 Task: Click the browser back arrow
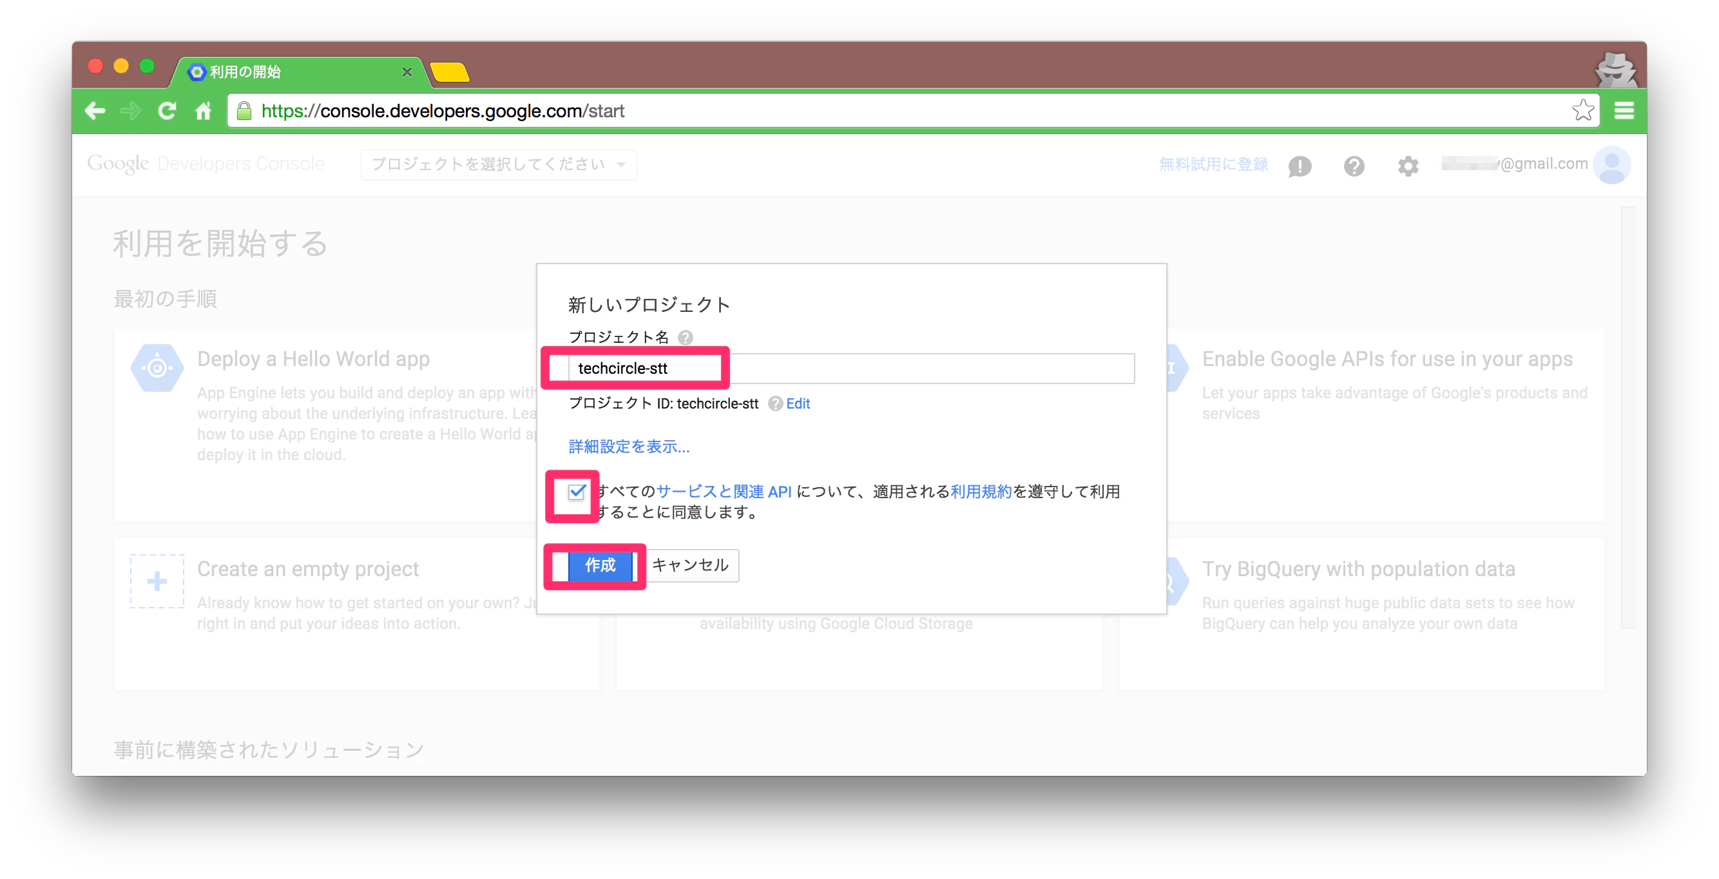tap(95, 111)
